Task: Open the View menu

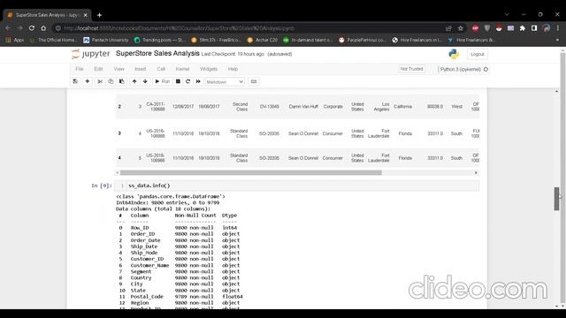Action: [119, 69]
